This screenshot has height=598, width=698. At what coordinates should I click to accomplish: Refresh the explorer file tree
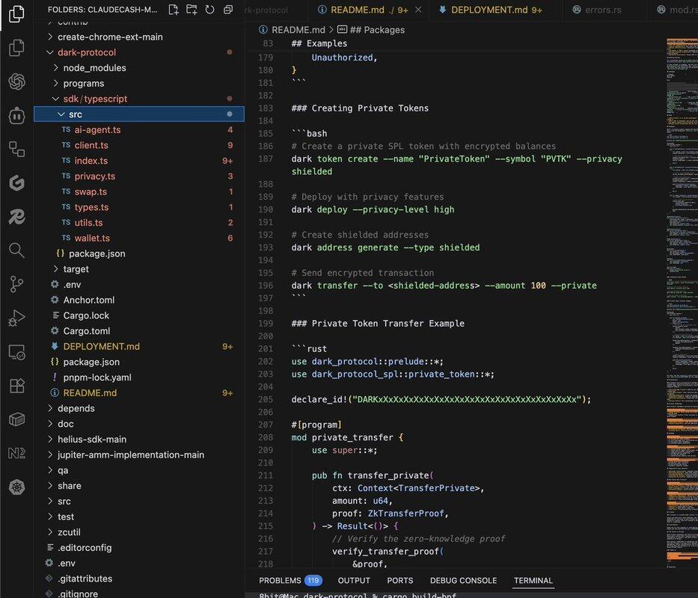pyautogui.click(x=209, y=10)
